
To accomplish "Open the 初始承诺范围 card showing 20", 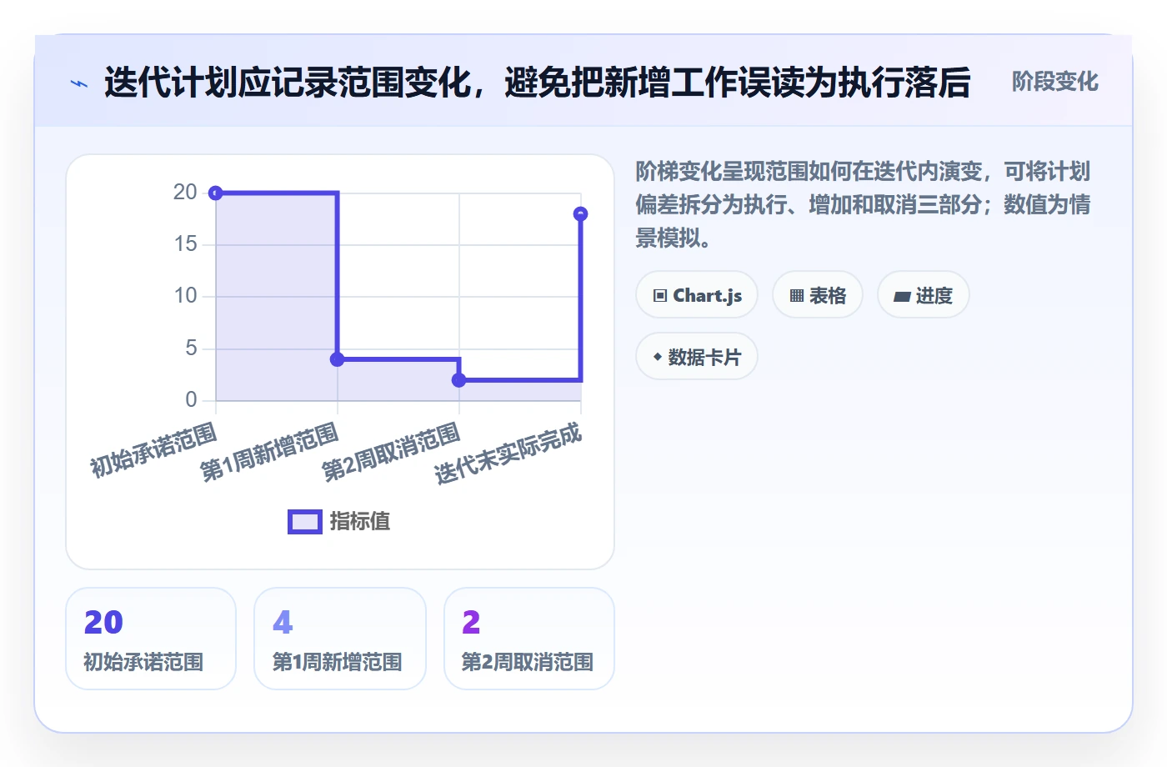I will [x=151, y=639].
